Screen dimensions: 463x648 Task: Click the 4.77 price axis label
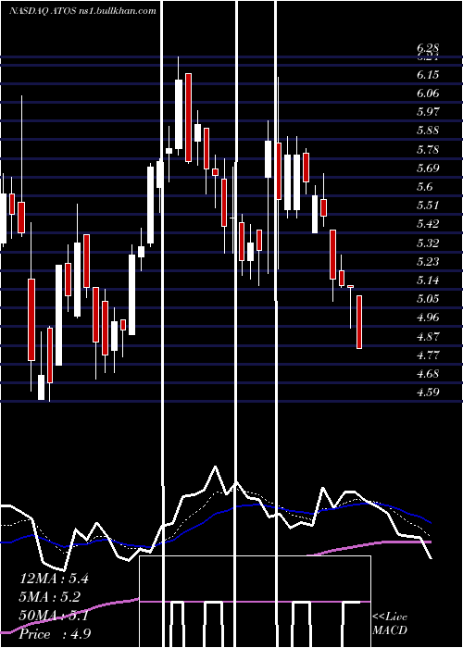point(428,355)
